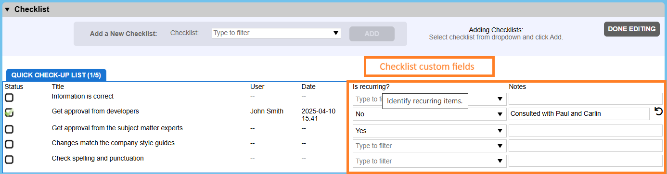Click the 'Checklist' section header text
This screenshot has width=667, height=174.
(x=32, y=10)
